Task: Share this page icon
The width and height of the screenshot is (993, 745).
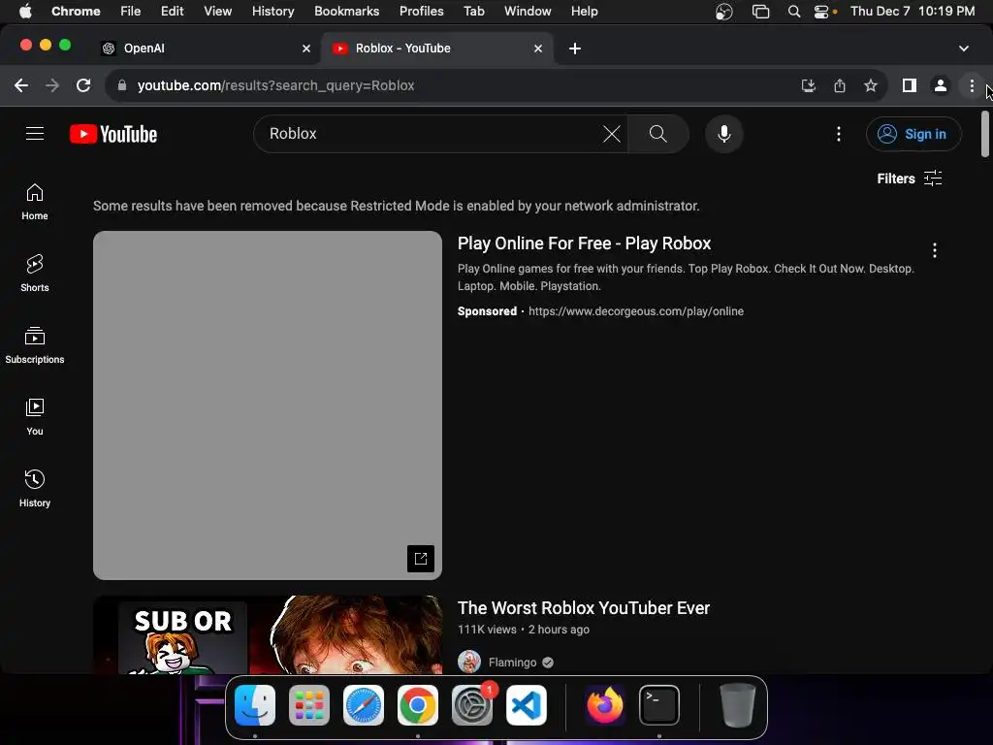Action: pos(840,85)
